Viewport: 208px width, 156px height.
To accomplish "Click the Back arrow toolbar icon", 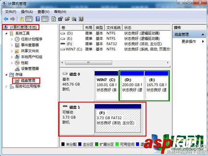I will click(6, 19).
